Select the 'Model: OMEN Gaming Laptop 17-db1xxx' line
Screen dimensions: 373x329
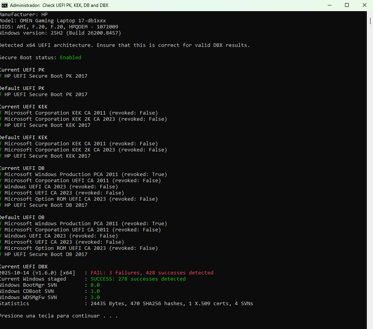[53, 21]
